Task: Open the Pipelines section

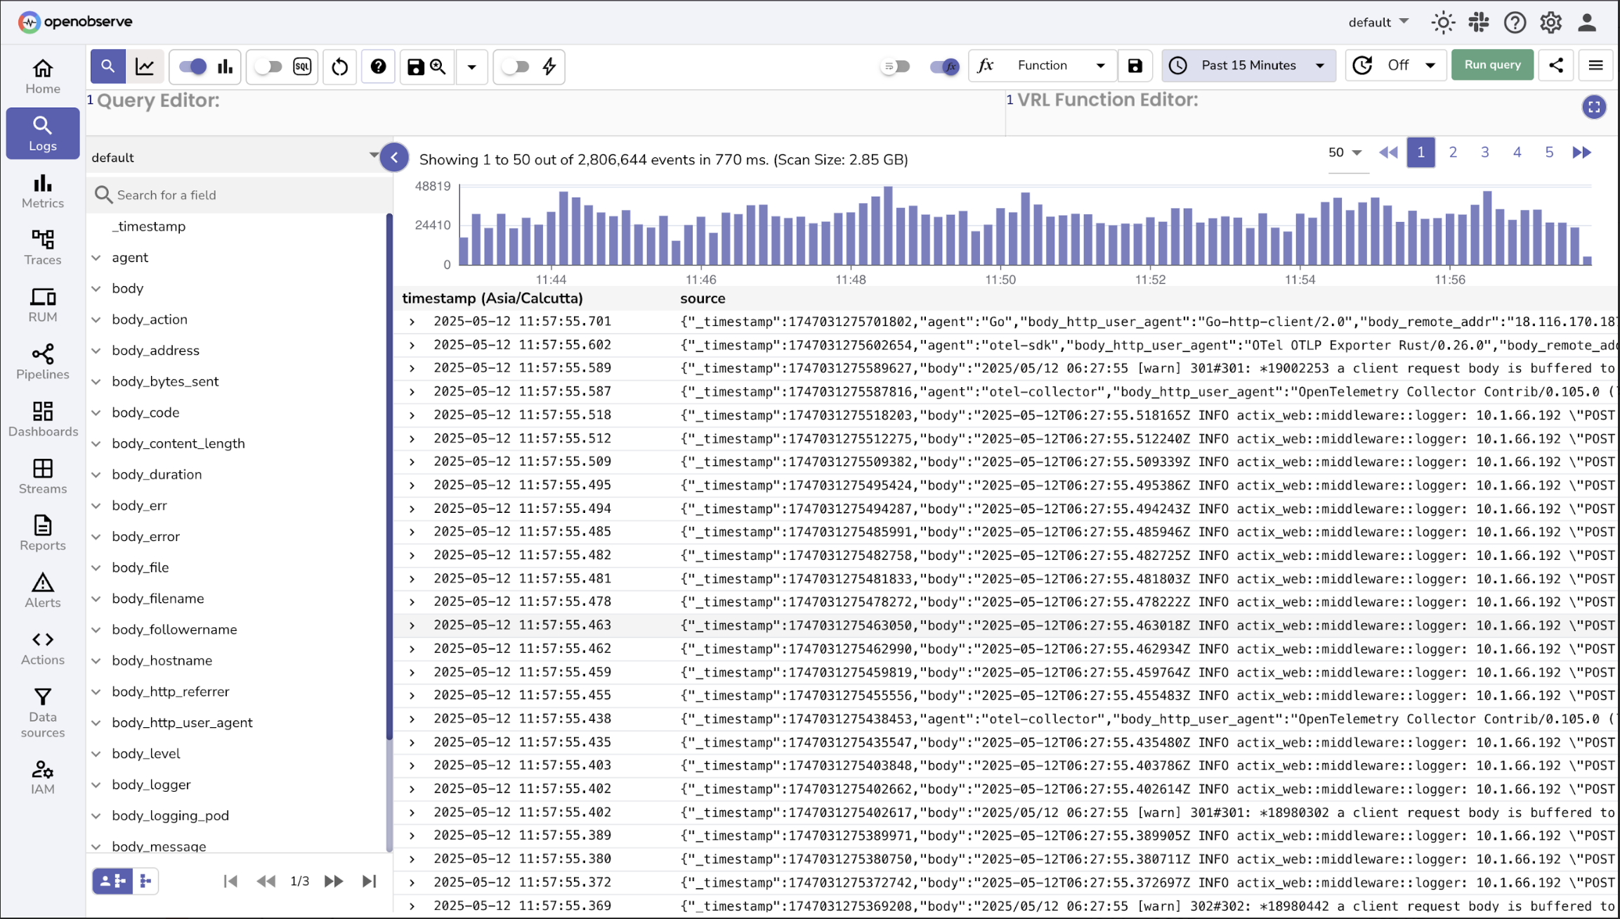Action: coord(42,361)
